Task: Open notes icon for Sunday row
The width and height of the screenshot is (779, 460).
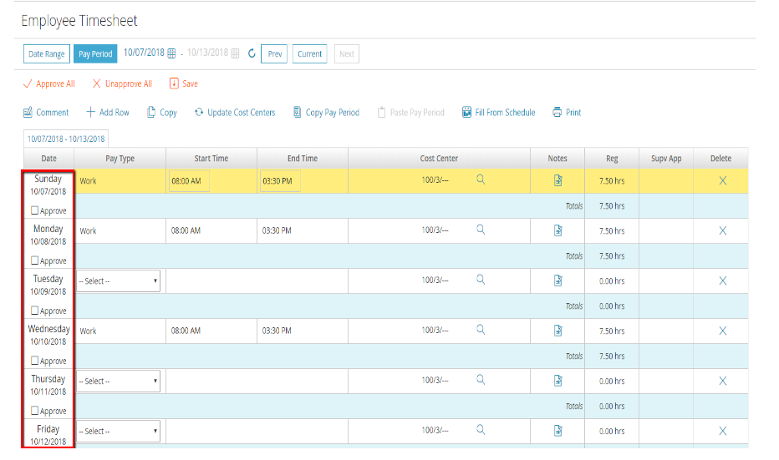Action: point(558,180)
